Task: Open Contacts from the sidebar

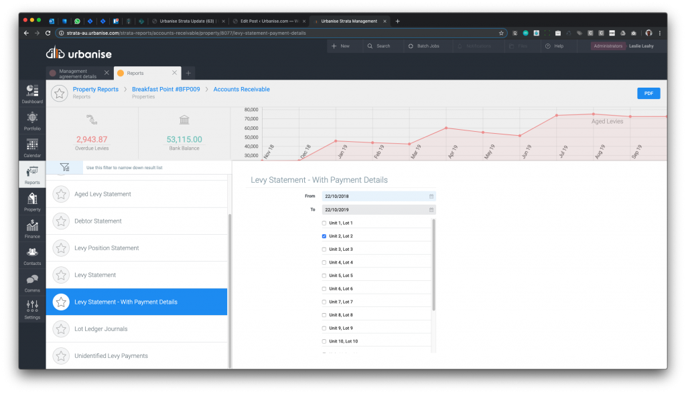Action: tap(31, 254)
